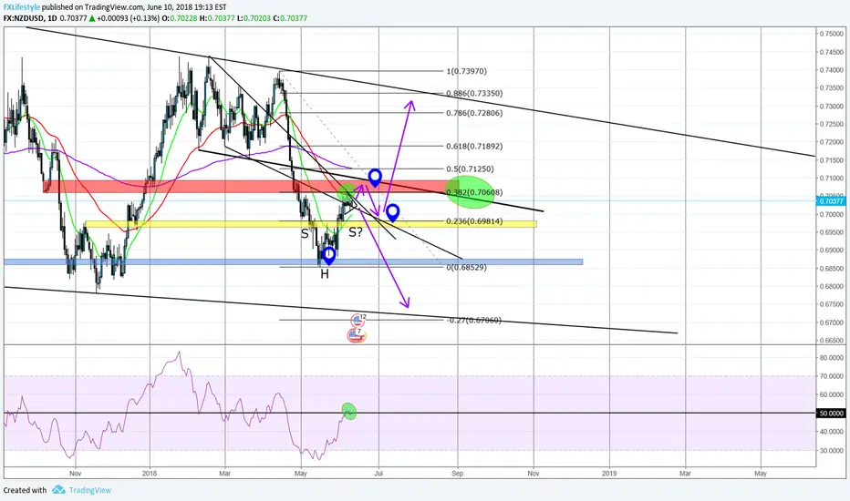Select the blue pin marker above the H label
This screenshot has height=501, width=850.
[x=328, y=255]
